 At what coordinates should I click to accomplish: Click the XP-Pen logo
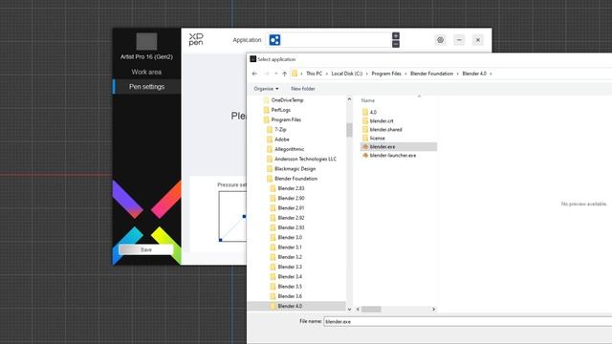[x=196, y=39]
